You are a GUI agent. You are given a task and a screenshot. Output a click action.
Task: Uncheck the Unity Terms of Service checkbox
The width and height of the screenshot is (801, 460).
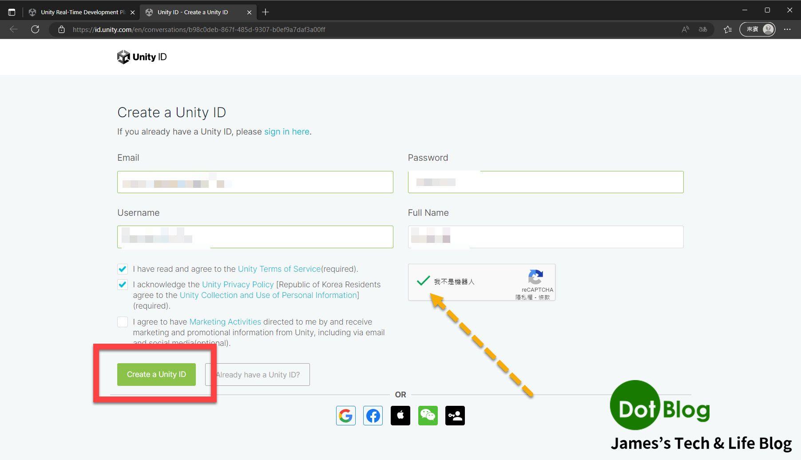(122, 269)
